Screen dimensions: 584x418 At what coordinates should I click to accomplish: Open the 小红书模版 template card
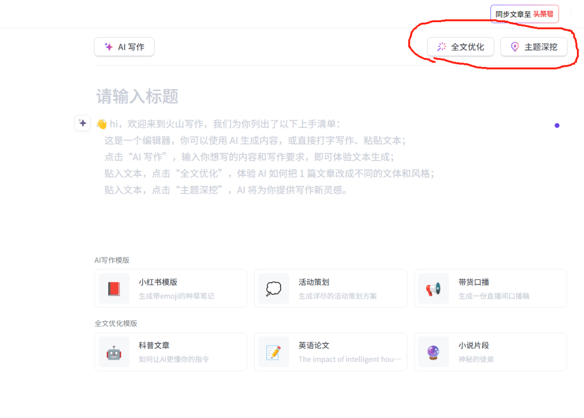pos(171,288)
